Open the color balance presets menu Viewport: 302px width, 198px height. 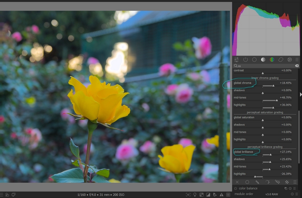coord(294,188)
